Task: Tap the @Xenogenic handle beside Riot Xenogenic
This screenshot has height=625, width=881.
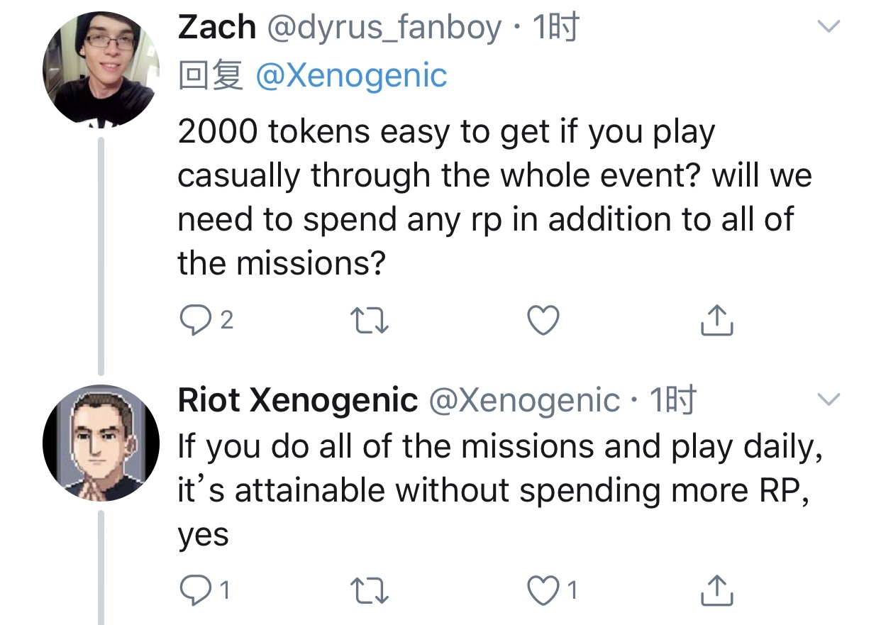Action: pyautogui.click(x=524, y=401)
